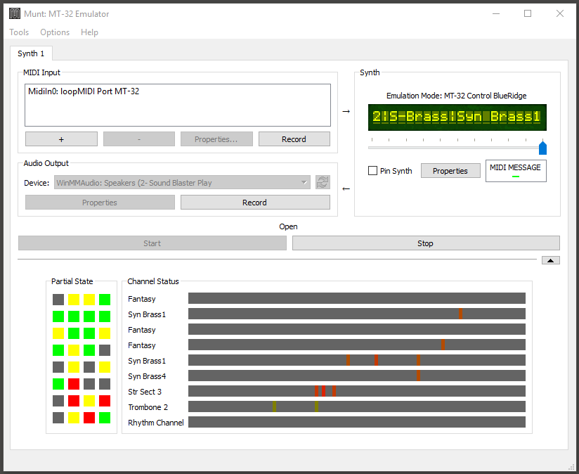The width and height of the screenshot is (579, 474).
Task: Open the Options menu
Action: click(55, 32)
